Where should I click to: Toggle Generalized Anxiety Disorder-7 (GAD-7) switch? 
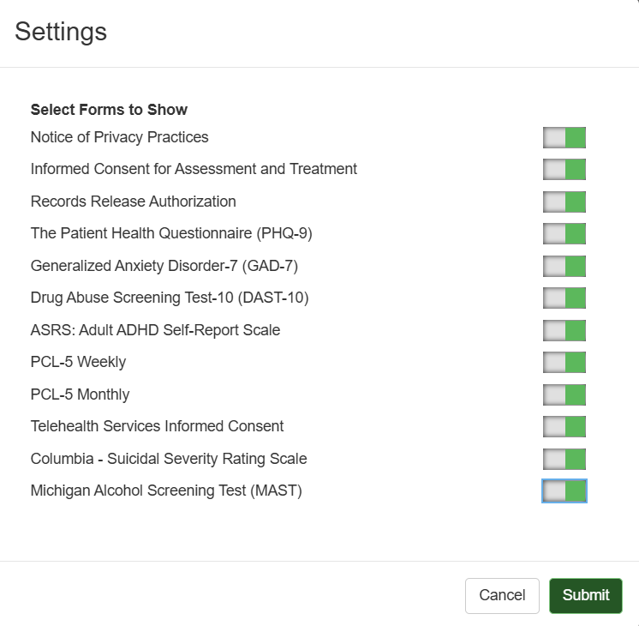564,267
